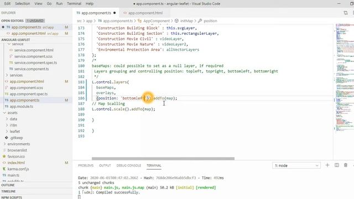Click position in the breadcrumb
This screenshot has height=199, width=354.
click(x=210, y=21)
